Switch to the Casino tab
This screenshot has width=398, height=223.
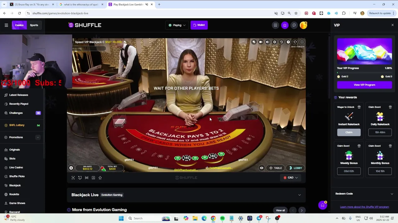click(19, 25)
